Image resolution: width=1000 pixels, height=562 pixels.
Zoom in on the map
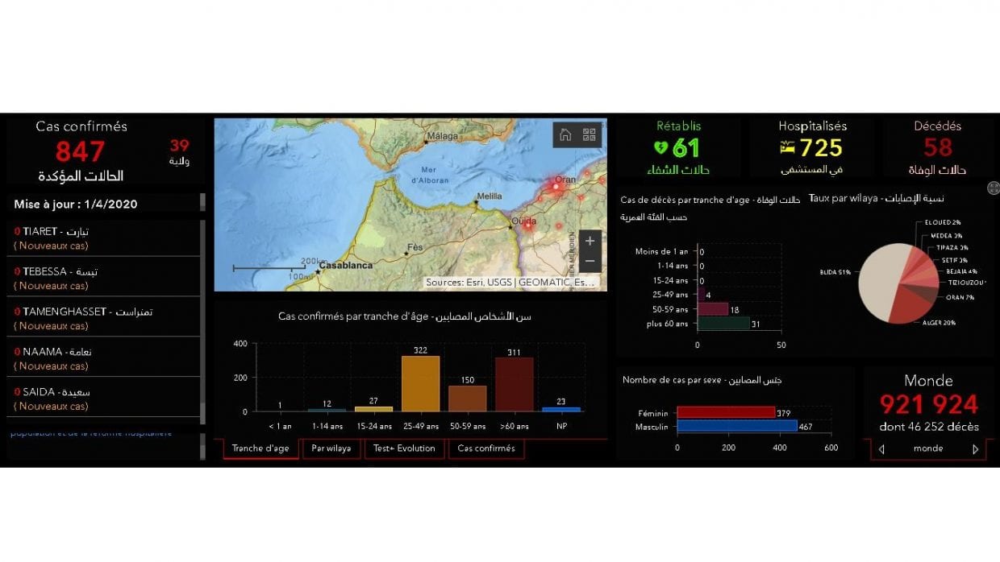590,241
